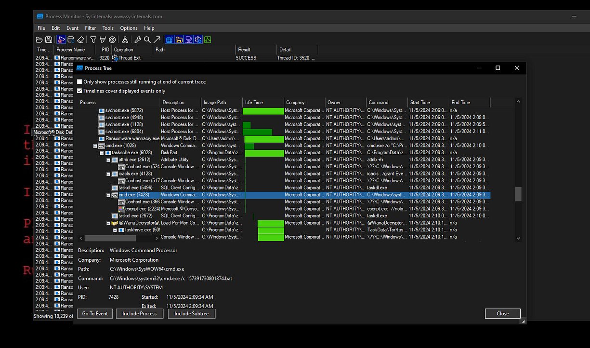Click the Include Process button

pos(140,313)
